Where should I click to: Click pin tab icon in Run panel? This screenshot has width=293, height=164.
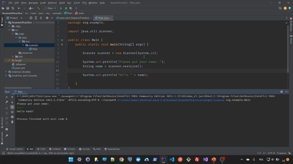coord(7,136)
